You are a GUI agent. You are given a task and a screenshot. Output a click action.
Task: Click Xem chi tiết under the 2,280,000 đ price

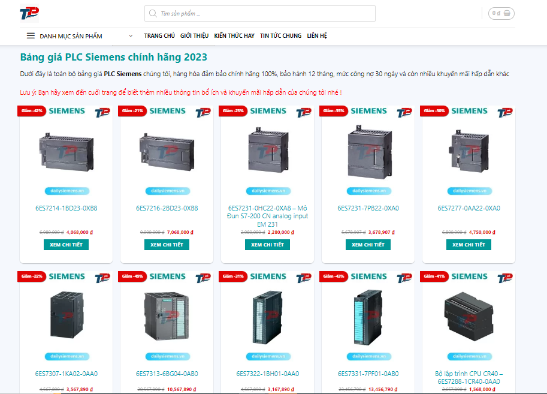[268, 245]
